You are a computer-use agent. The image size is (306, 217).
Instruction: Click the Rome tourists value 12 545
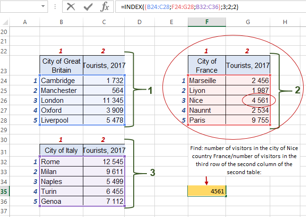(x=104, y=162)
